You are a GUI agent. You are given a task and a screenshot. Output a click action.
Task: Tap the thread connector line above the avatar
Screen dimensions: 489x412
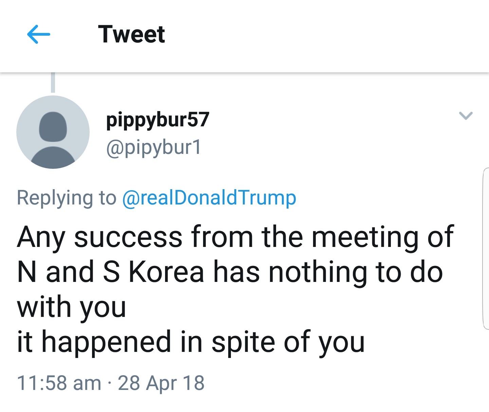point(53,83)
